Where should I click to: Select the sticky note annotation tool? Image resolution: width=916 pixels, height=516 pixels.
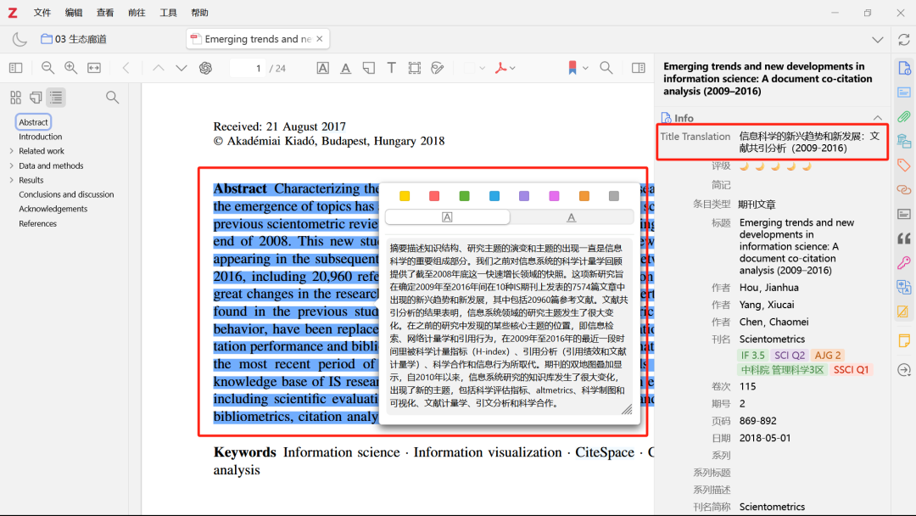[x=369, y=68]
